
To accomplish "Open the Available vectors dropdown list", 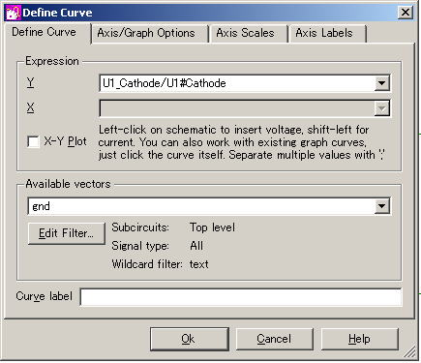I will [381, 206].
